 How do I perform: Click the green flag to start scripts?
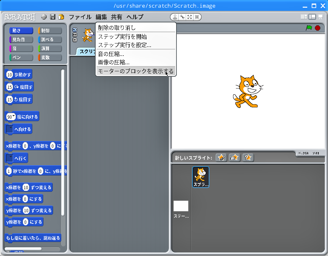click(x=309, y=28)
